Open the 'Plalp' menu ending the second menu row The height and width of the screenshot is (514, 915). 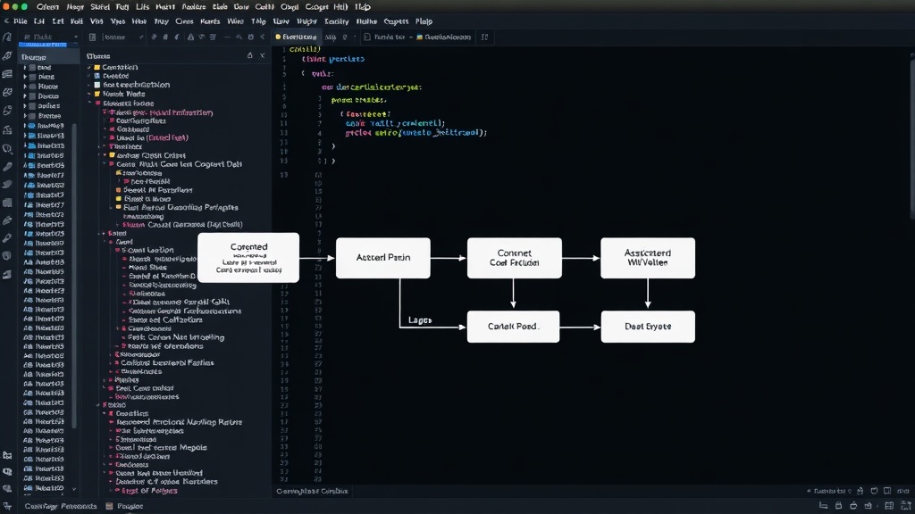pyautogui.click(x=424, y=21)
